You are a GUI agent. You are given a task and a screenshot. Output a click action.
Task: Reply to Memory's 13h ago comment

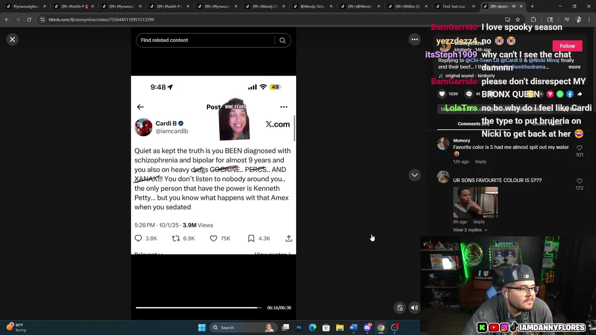click(481, 161)
